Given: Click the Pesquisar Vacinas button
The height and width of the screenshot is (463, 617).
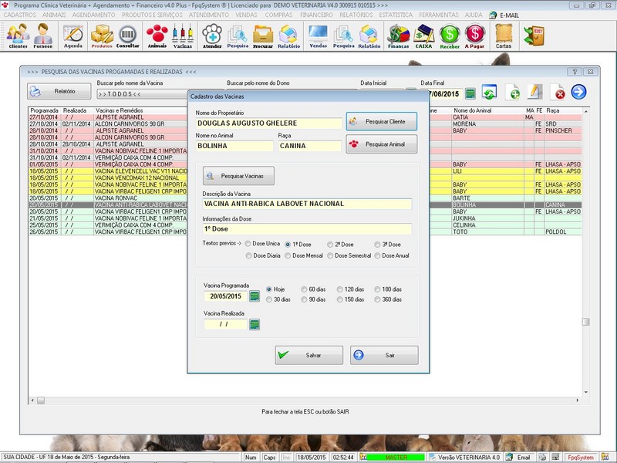Looking at the screenshot, I should [x=238, y=176].
